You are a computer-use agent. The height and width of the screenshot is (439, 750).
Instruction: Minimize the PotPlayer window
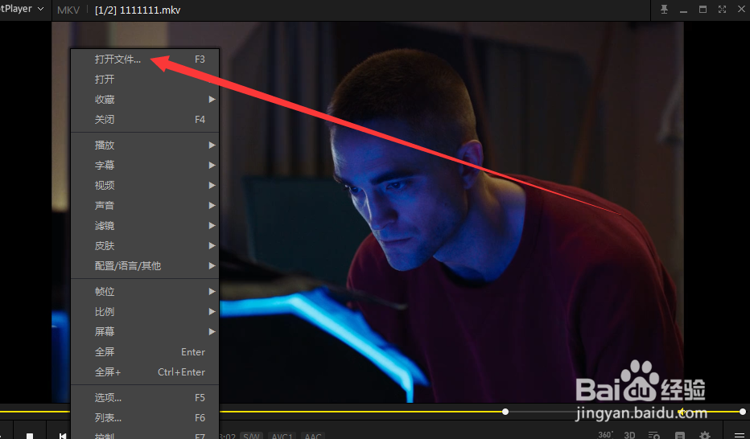click(x=683, y=10)
